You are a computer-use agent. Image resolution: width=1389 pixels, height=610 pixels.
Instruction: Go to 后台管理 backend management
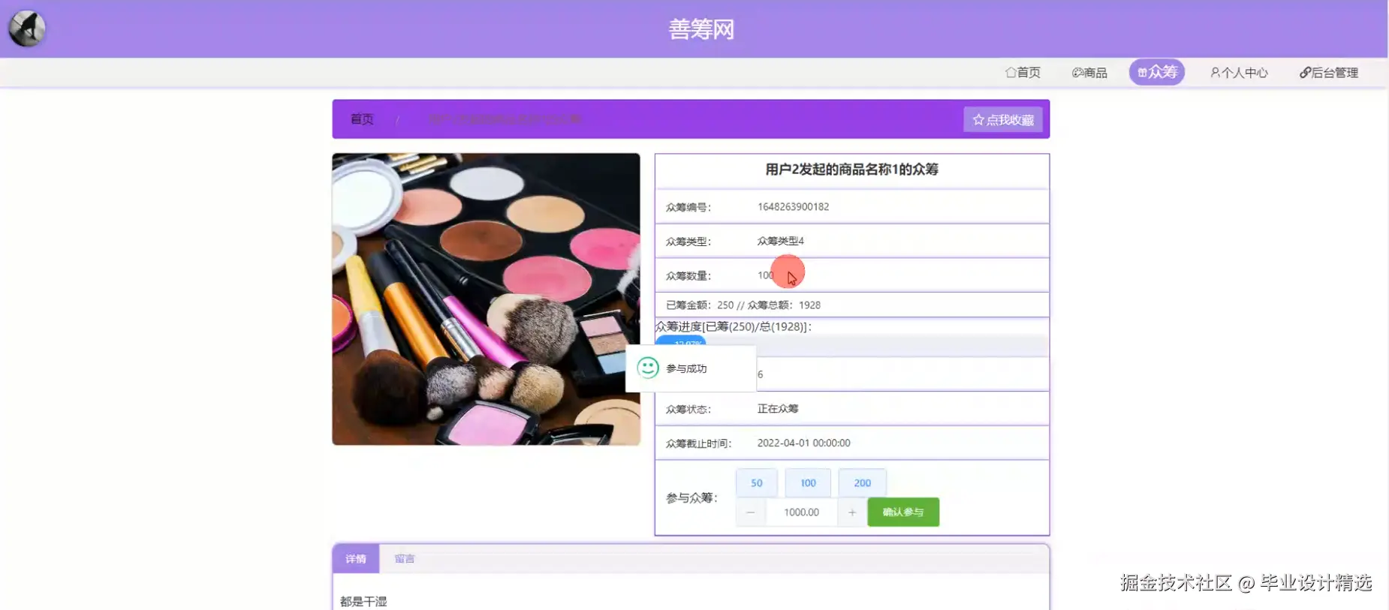[x=1329, y=73]
